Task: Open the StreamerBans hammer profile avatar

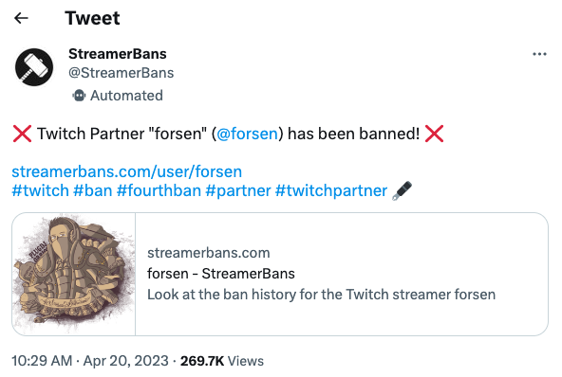Action: (34, 67)
